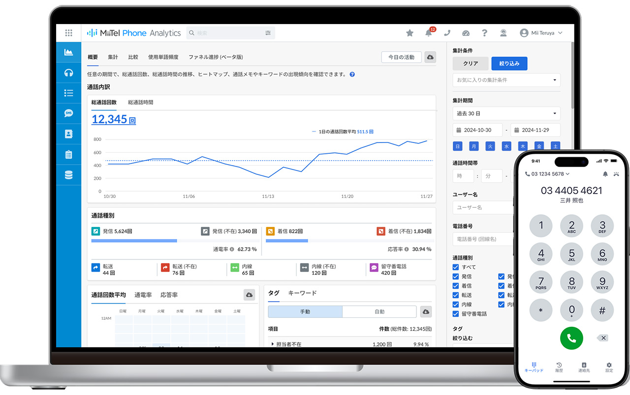Click the headphones icon in sidebar
Image resolution: width=630 pixels, height=395 pixels.
68,73
